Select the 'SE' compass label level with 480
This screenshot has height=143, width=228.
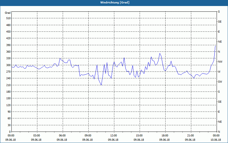coord(219,22)
